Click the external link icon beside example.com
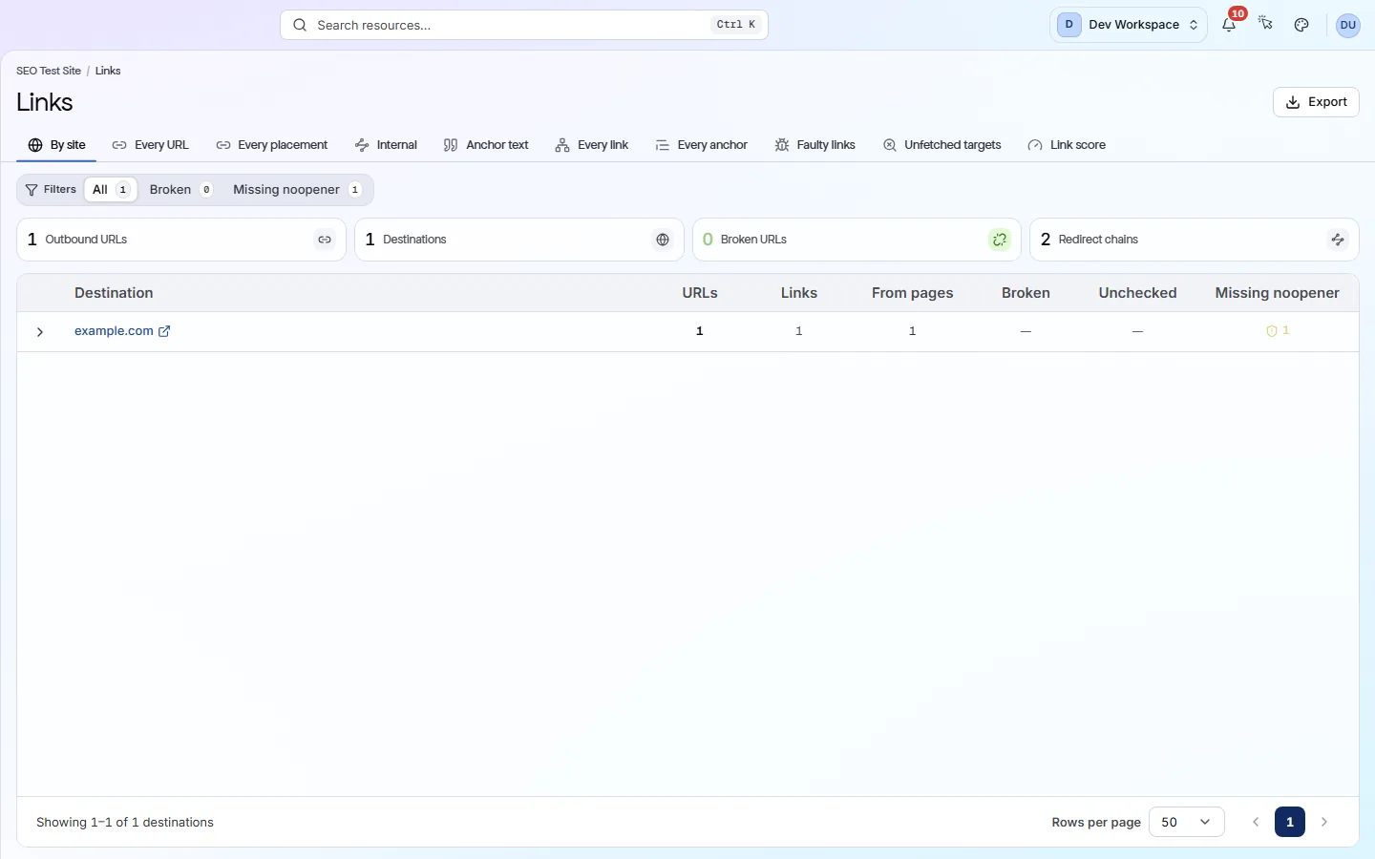 [164, 331]
